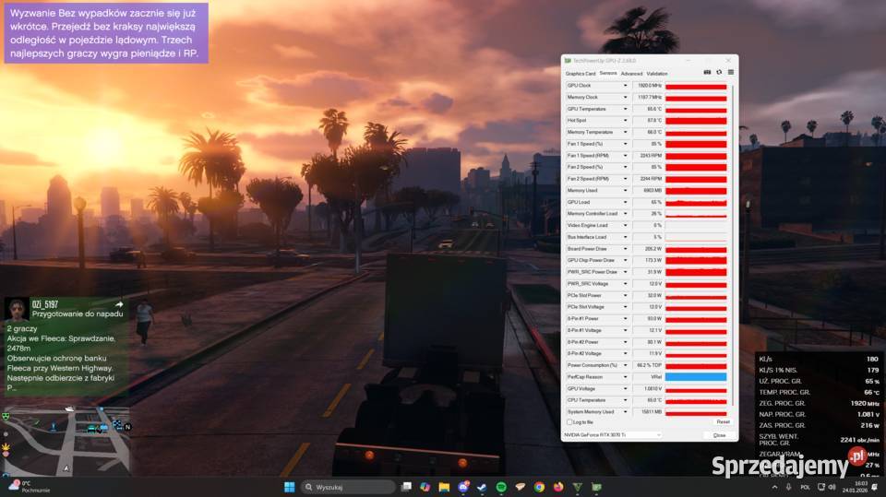Click the Close button in GPU-Z
886x497 pixels.
click(x=719, y=435)
